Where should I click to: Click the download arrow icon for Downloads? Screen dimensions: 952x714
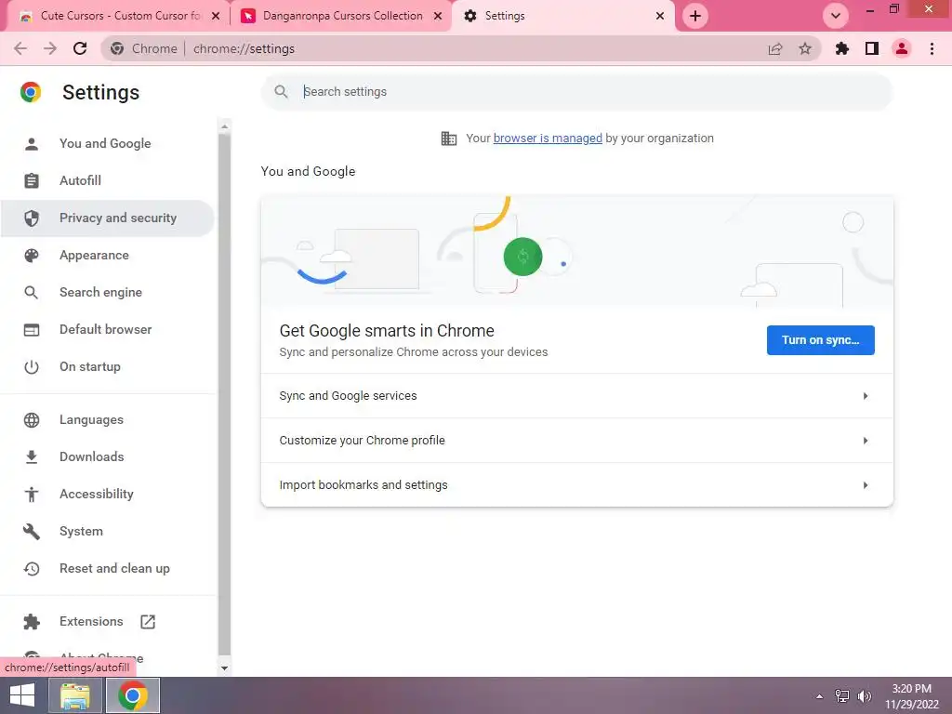point(32,457)
